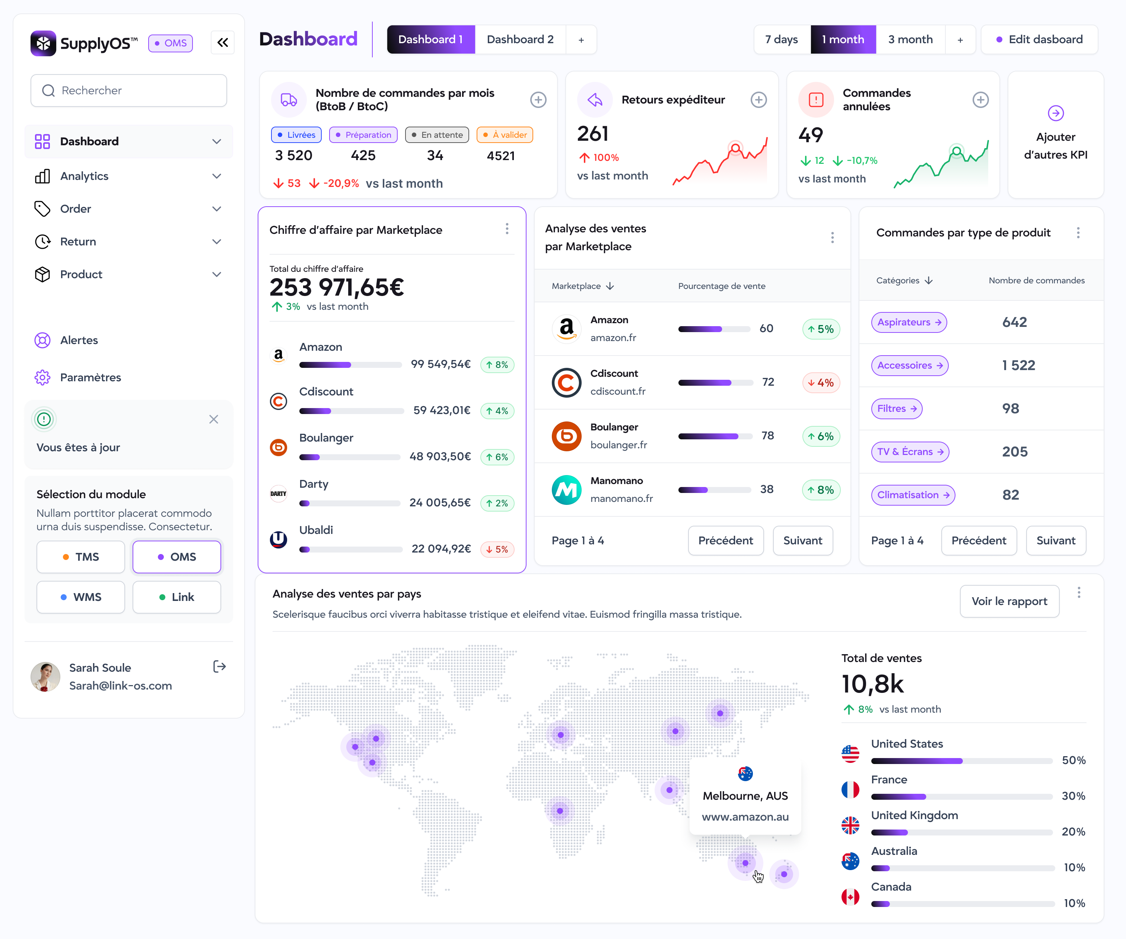Select the 7 days time range
This screenshot has width=1126, height=939.
[781, 40]
